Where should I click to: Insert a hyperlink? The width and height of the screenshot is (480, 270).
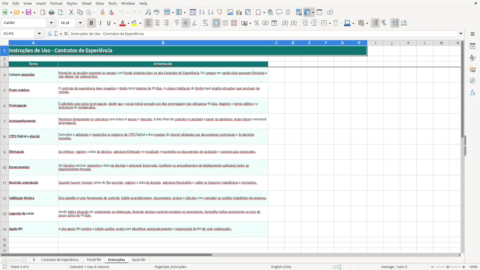point(270,12)
